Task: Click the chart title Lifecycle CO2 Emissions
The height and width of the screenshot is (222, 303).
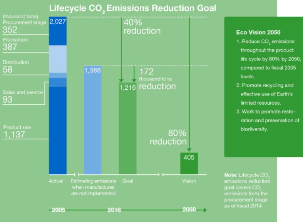Action: [x=132, y=8]
